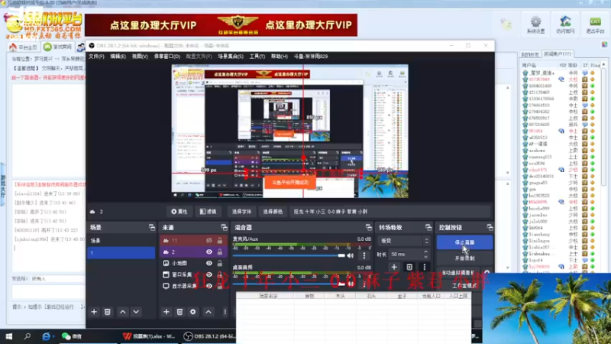Image resolution: width=611 pixels, height=344 pixels.
Task: Click the 选择字体 button
Action: [x=241, y=212]
